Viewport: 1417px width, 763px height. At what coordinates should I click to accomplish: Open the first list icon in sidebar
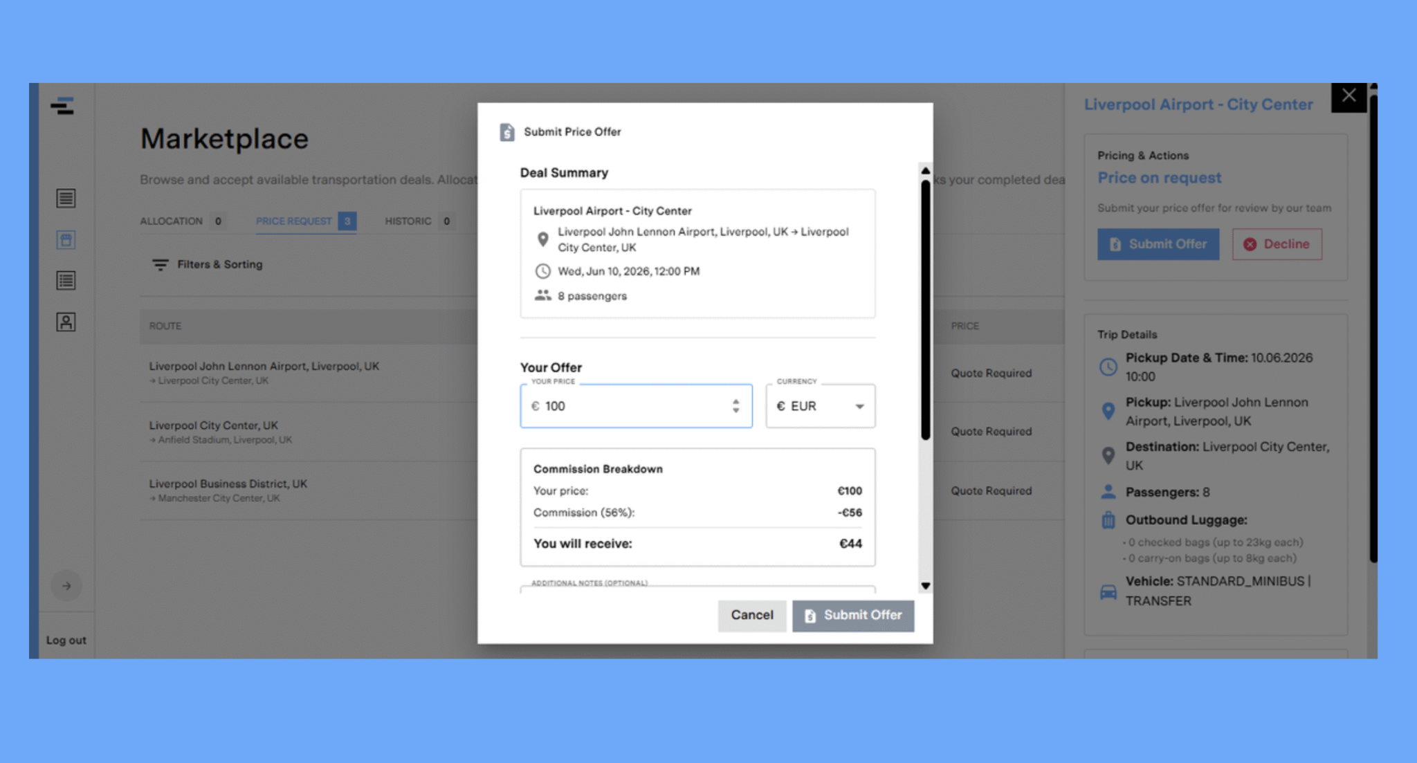66,199
